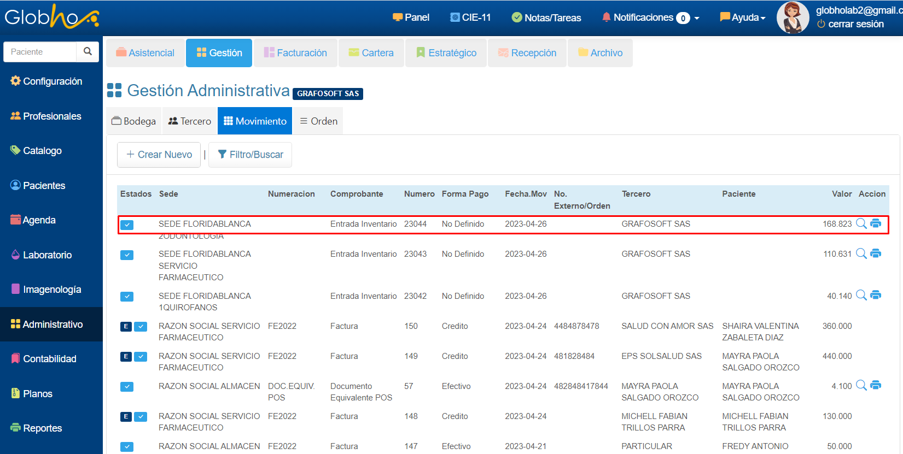Screen dimensions: 903x454
Task: Switch to the Facturación tab
Action: coord(295,53)
